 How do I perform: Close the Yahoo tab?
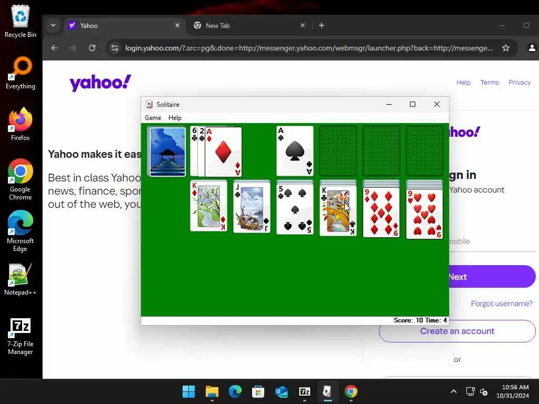point(177,25)
